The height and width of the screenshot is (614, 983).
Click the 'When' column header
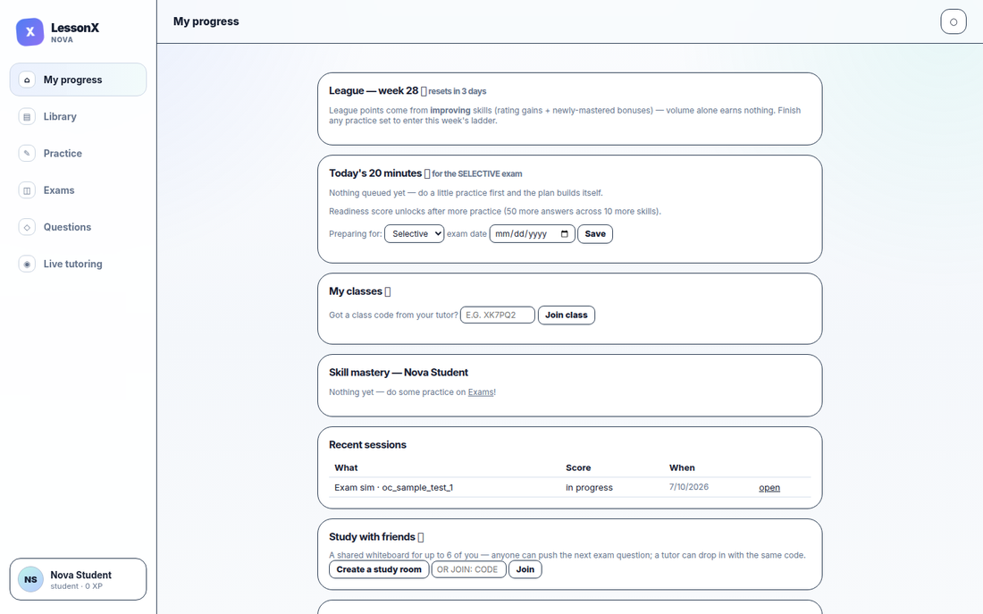tap(682, 467)
